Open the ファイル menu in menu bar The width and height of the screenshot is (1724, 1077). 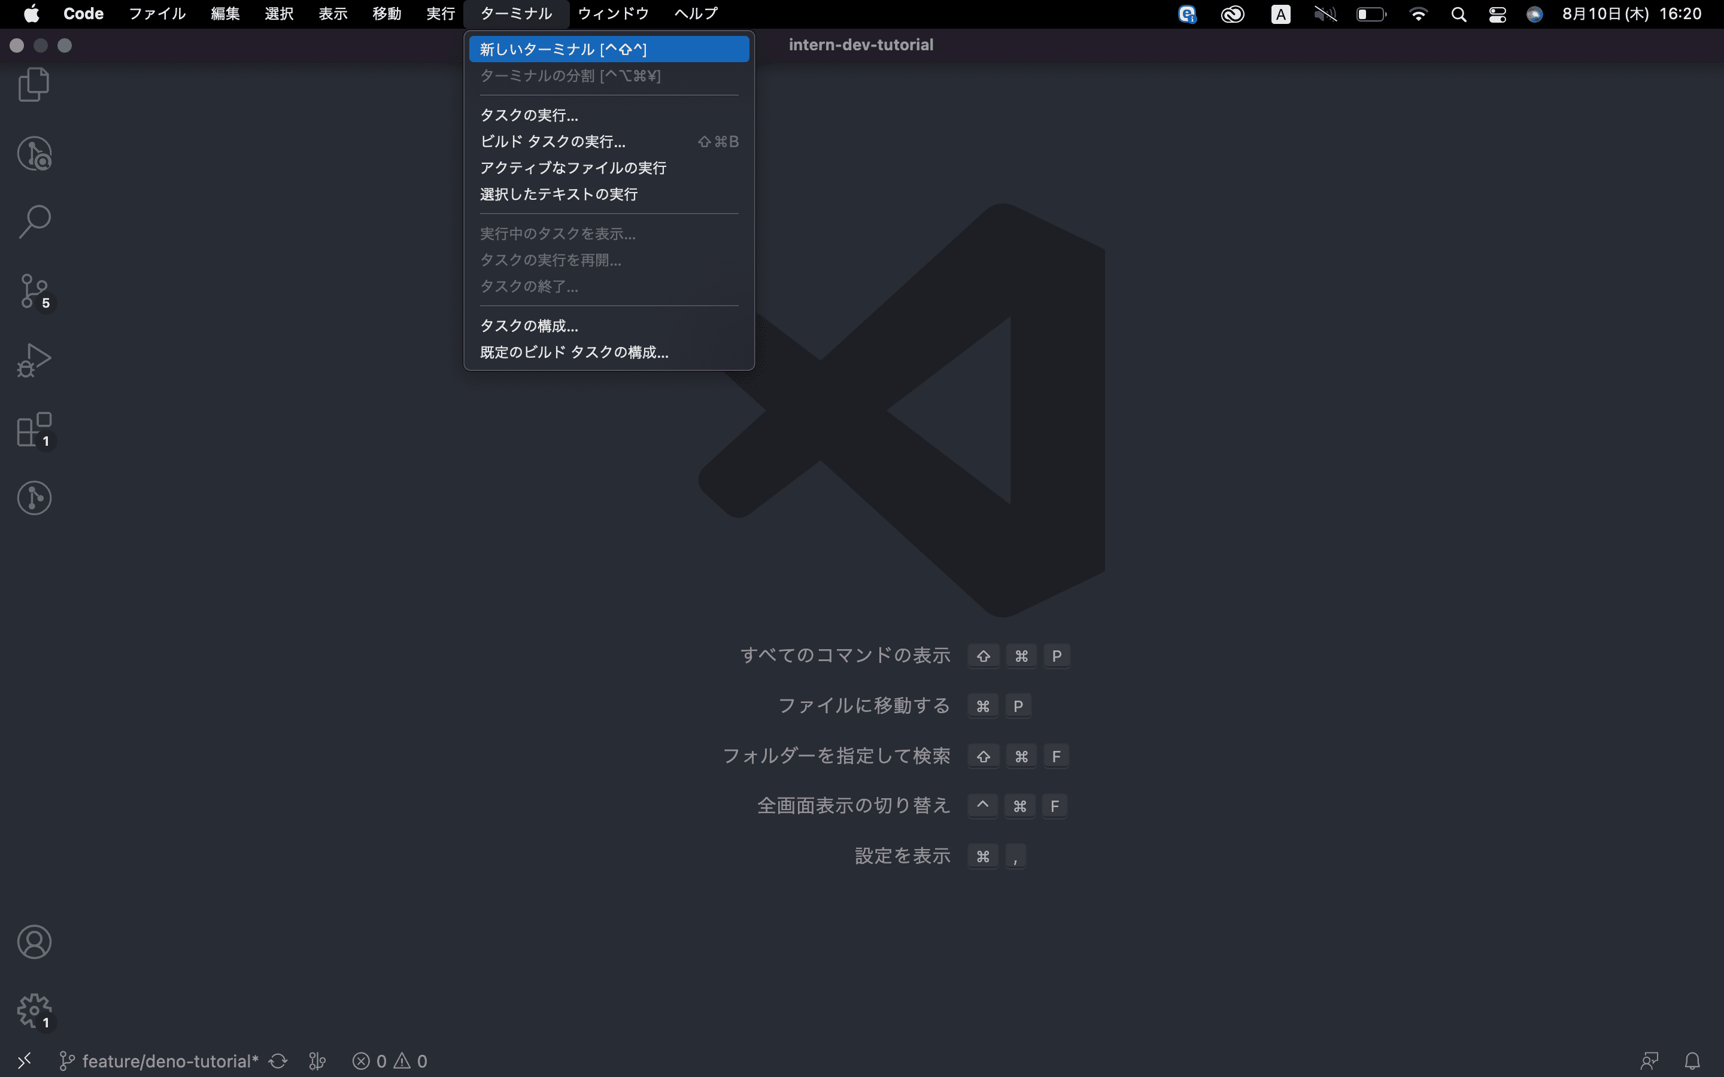(x=157, y=14)
